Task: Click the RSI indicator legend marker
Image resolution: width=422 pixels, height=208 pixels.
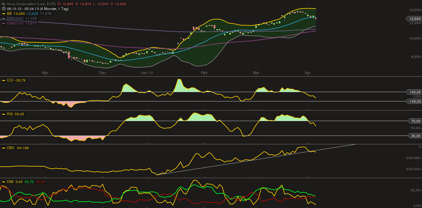Action: point(4,114)
